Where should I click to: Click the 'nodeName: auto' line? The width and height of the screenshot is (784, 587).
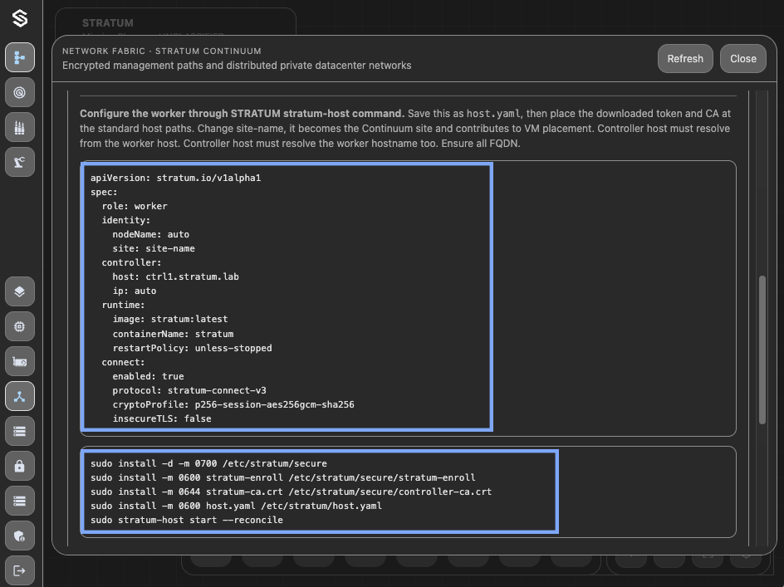(x=151, y=234)
